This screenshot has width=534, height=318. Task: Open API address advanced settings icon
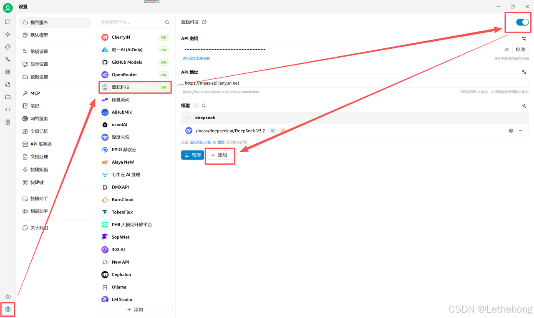(x=524, y=72)
